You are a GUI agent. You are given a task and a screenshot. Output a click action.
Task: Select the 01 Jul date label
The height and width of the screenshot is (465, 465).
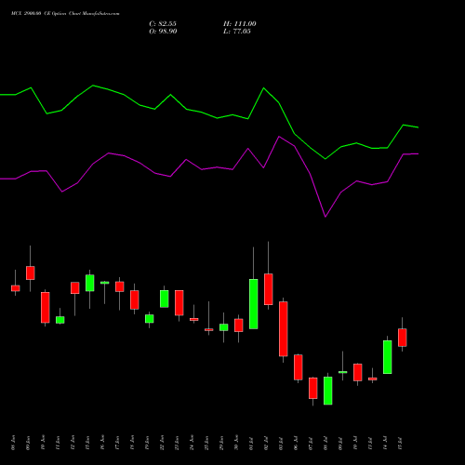(x=251, y=444)
